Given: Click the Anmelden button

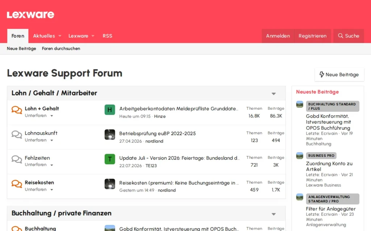Looking at the screenshot, I should coord(278,36).
